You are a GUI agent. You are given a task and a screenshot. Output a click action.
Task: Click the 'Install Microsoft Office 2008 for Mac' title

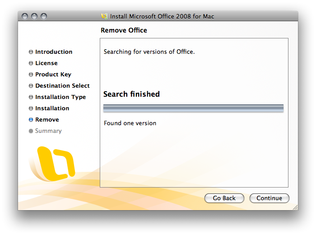tap(162, 16)
